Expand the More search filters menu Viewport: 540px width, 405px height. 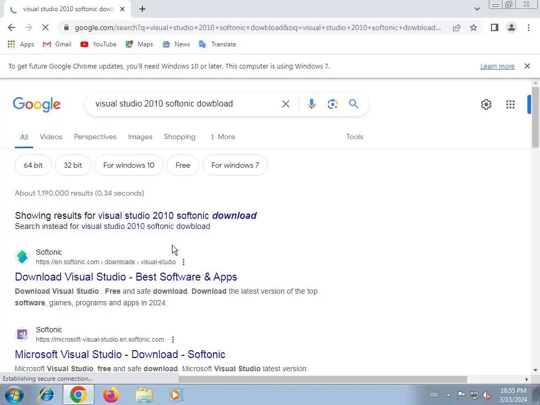coord(223,137)
